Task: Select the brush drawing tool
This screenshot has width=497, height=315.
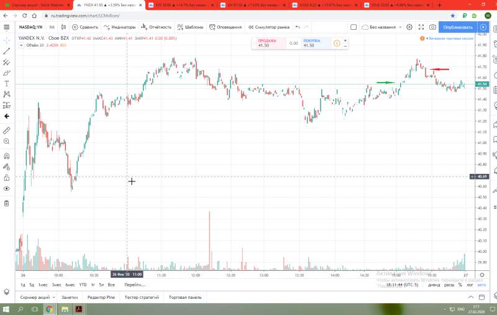Action: click(6, 73)
